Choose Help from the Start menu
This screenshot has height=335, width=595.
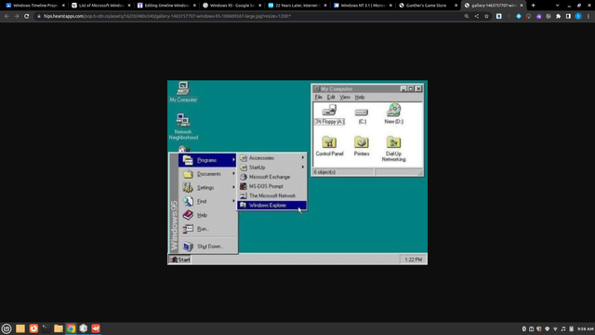pyautogui.click(x=208, y=215)
